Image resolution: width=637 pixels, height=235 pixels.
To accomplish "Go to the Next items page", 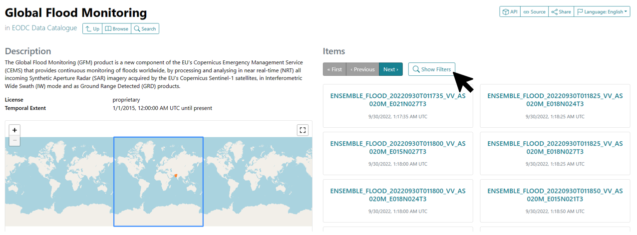I will point(390,69).
